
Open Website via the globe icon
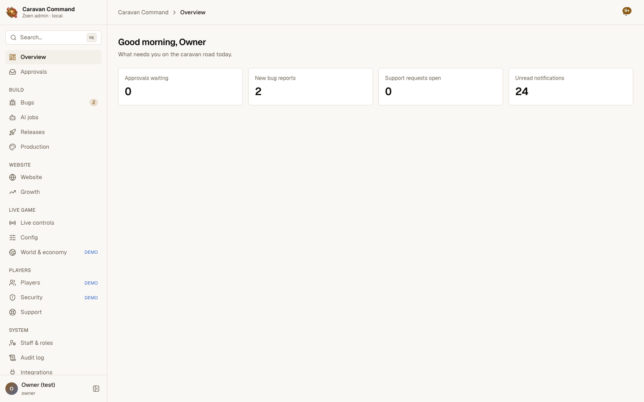click(x=13, y=177)
